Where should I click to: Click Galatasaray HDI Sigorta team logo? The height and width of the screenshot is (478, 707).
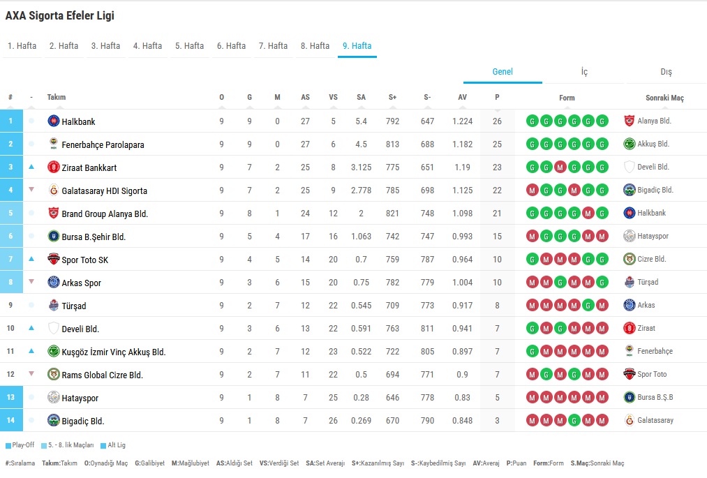click(54, 190)
